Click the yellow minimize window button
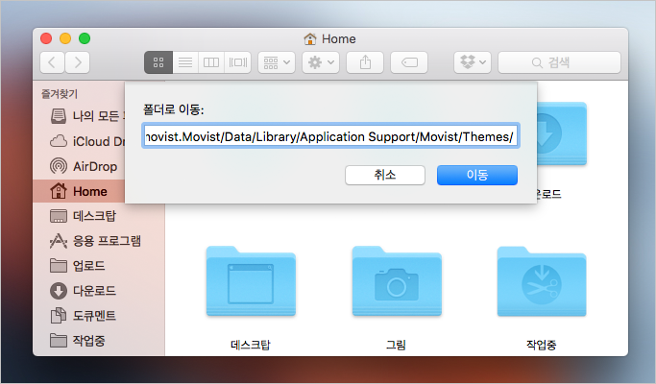The image size is (656, 384). coord(65,38)
